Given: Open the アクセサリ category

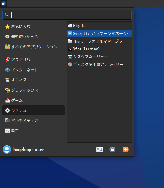Looking at the screenshot, I should [33, 60].
